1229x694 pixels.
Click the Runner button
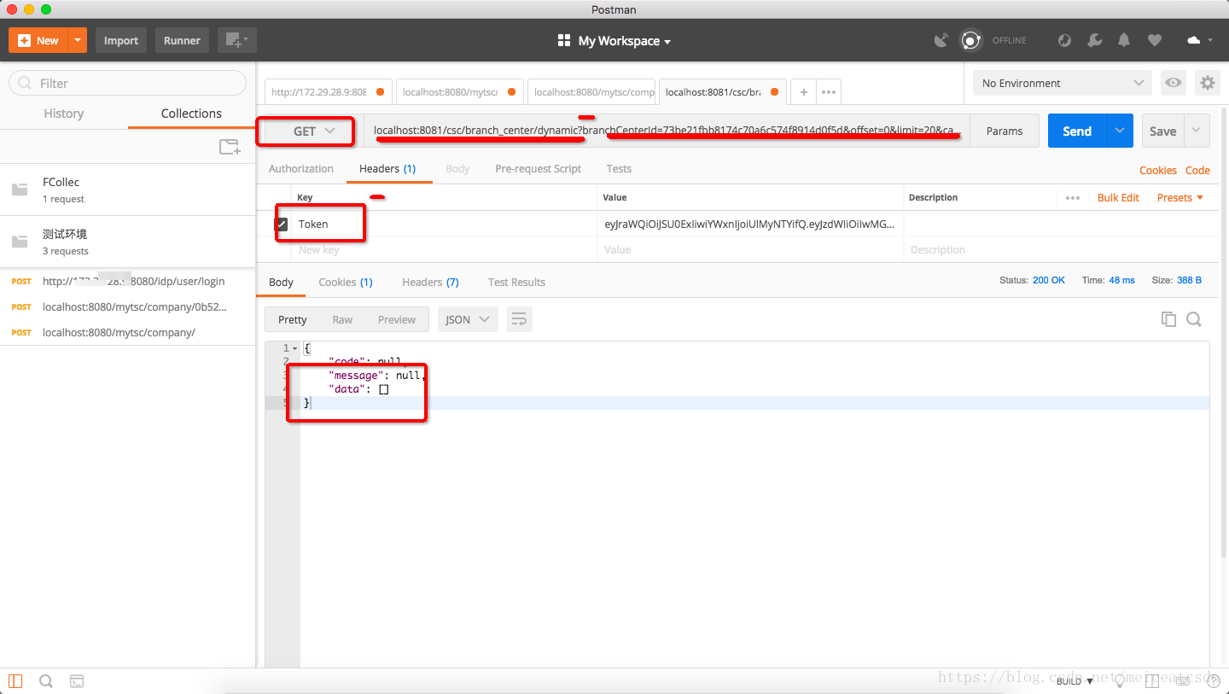pos(182,40)
